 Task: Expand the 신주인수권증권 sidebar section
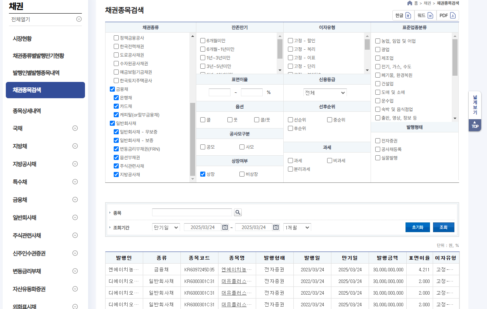click(75, 253)
